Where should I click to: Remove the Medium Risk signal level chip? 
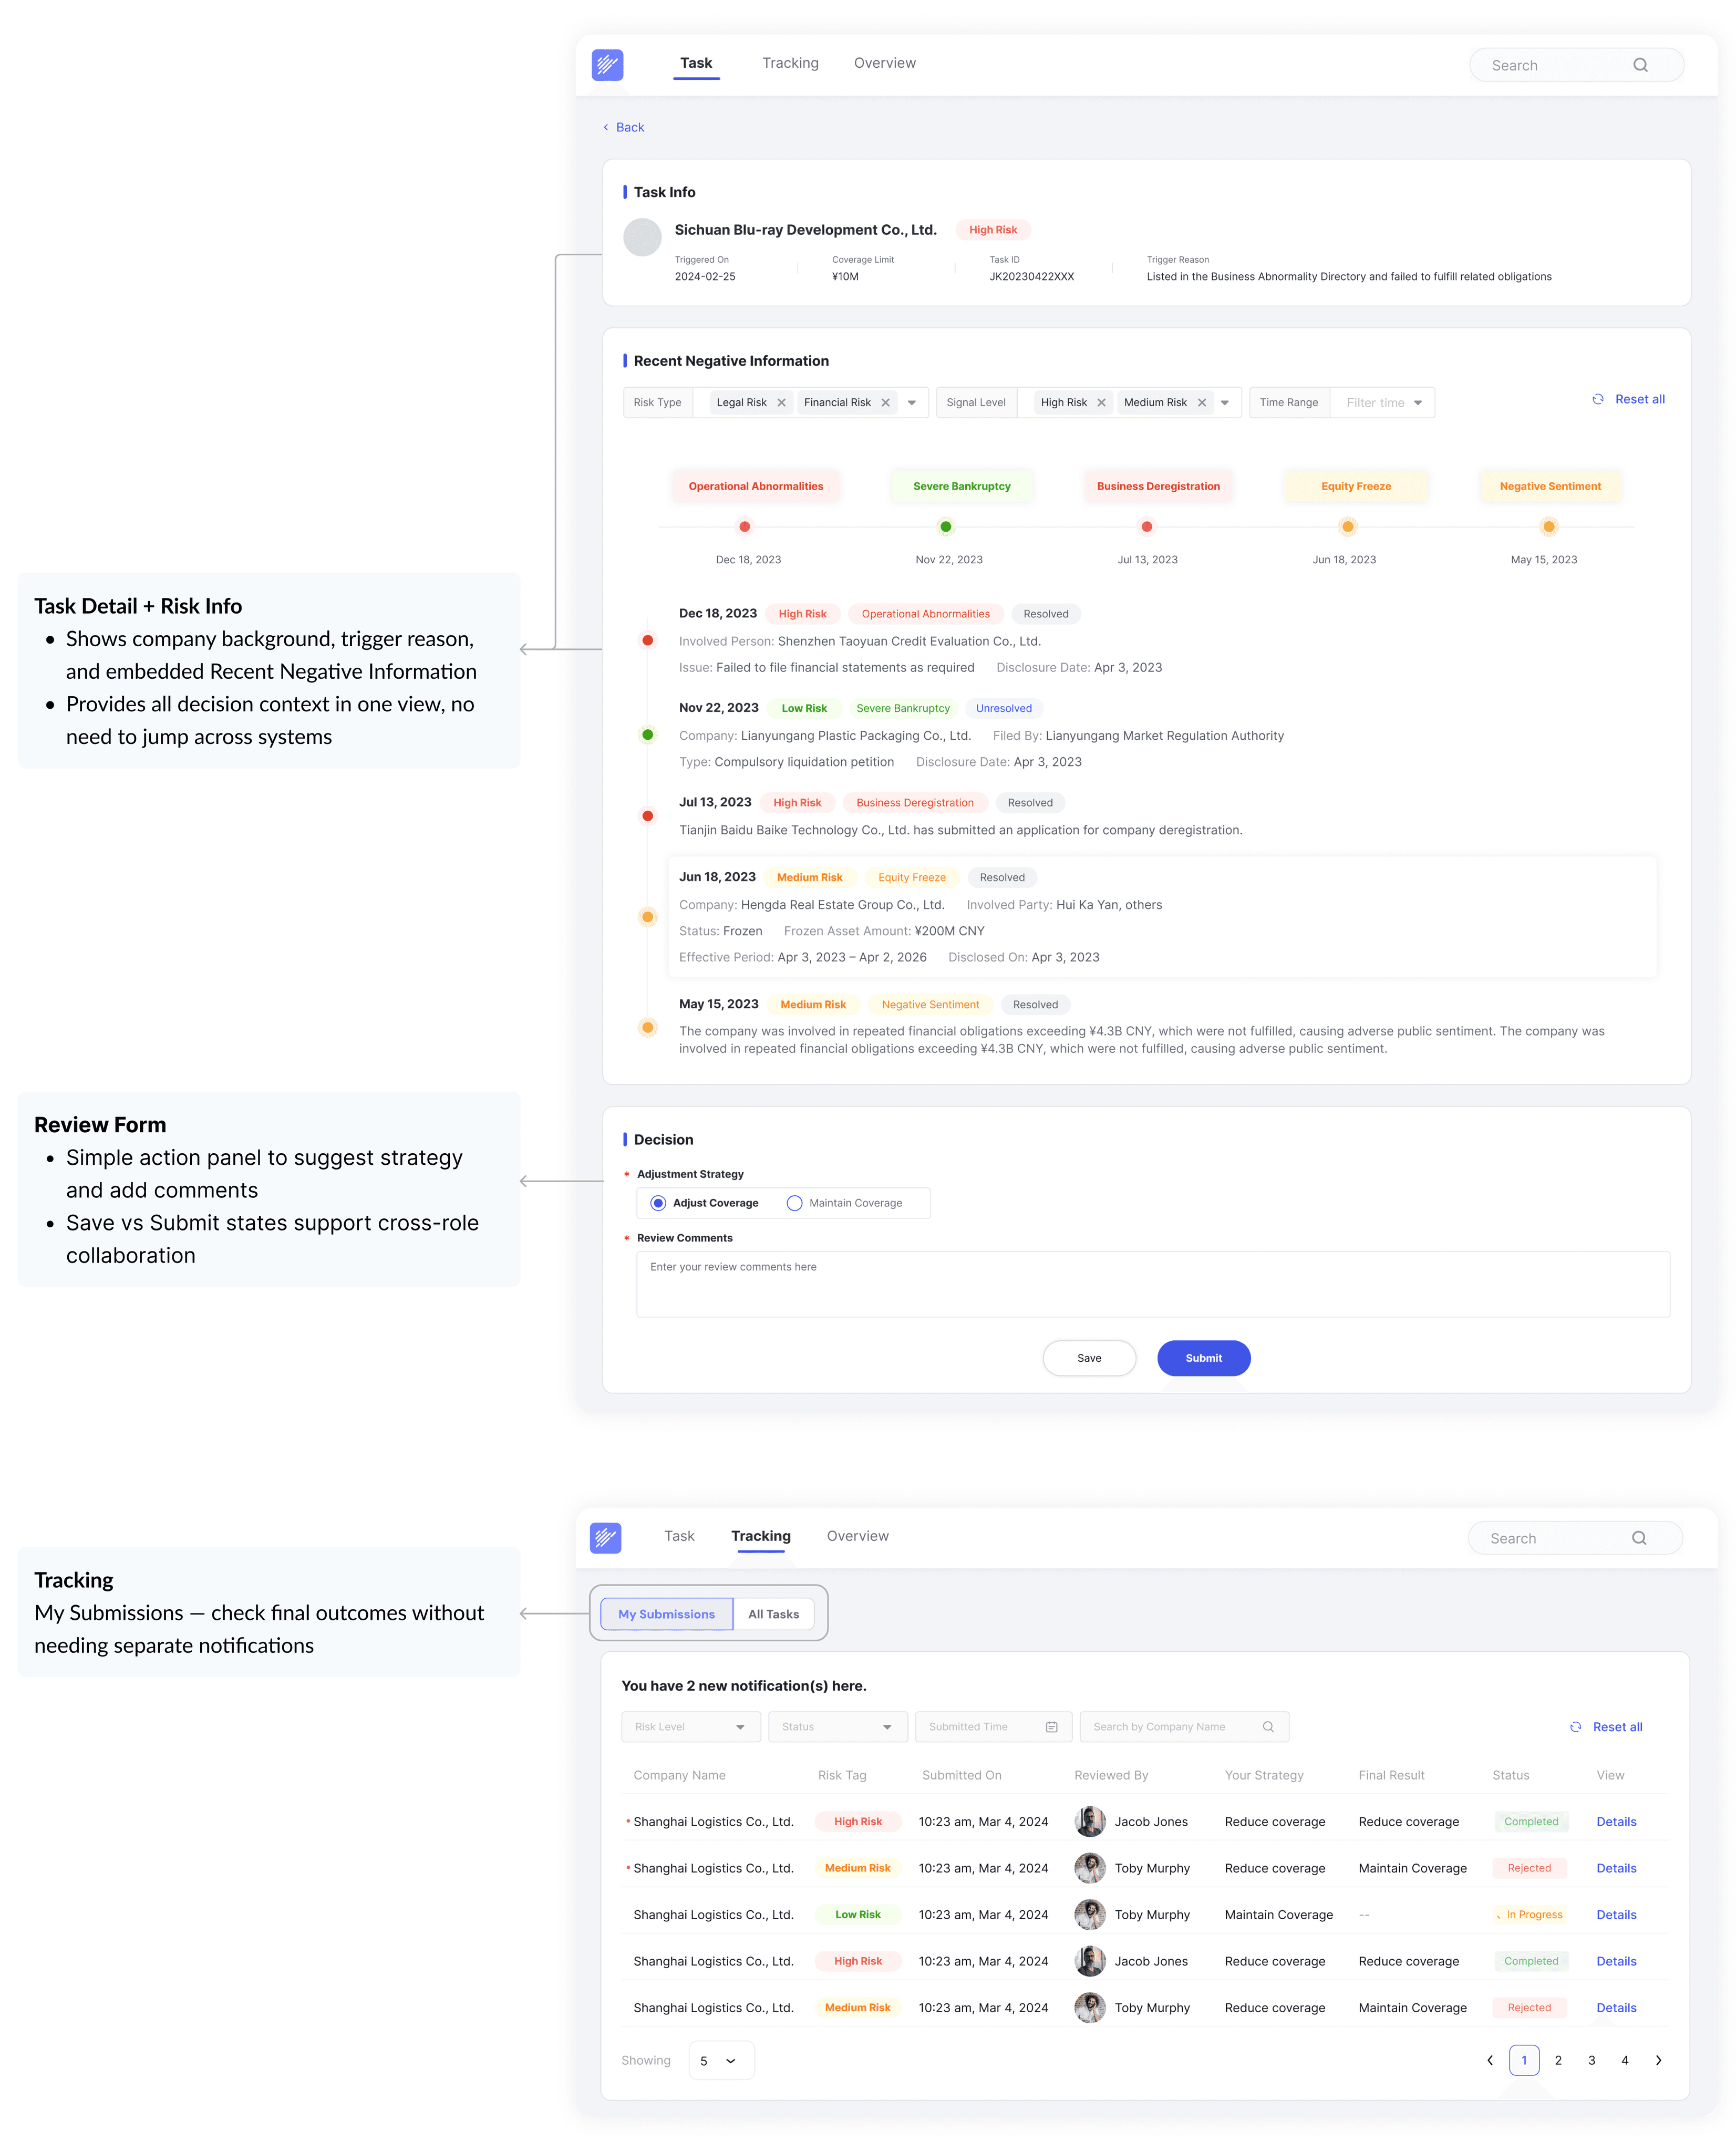1202,403
